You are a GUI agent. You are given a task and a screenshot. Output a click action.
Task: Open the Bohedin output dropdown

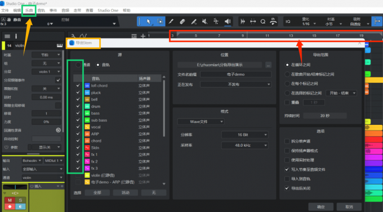pos(32,160)
